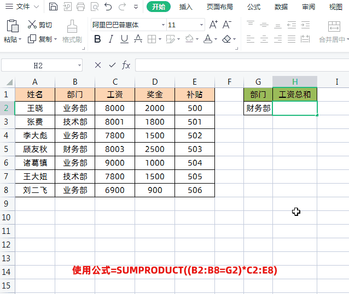Open Insert Function fx dialog
Image resolution: width=349 pixels, height=294 pixels.
126,65
